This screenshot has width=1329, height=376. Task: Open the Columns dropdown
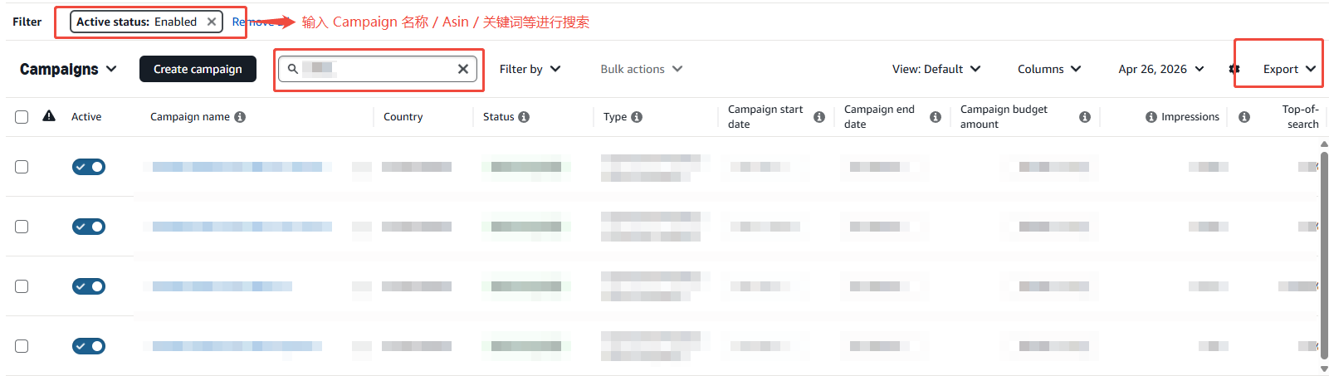click(1049, 69)
